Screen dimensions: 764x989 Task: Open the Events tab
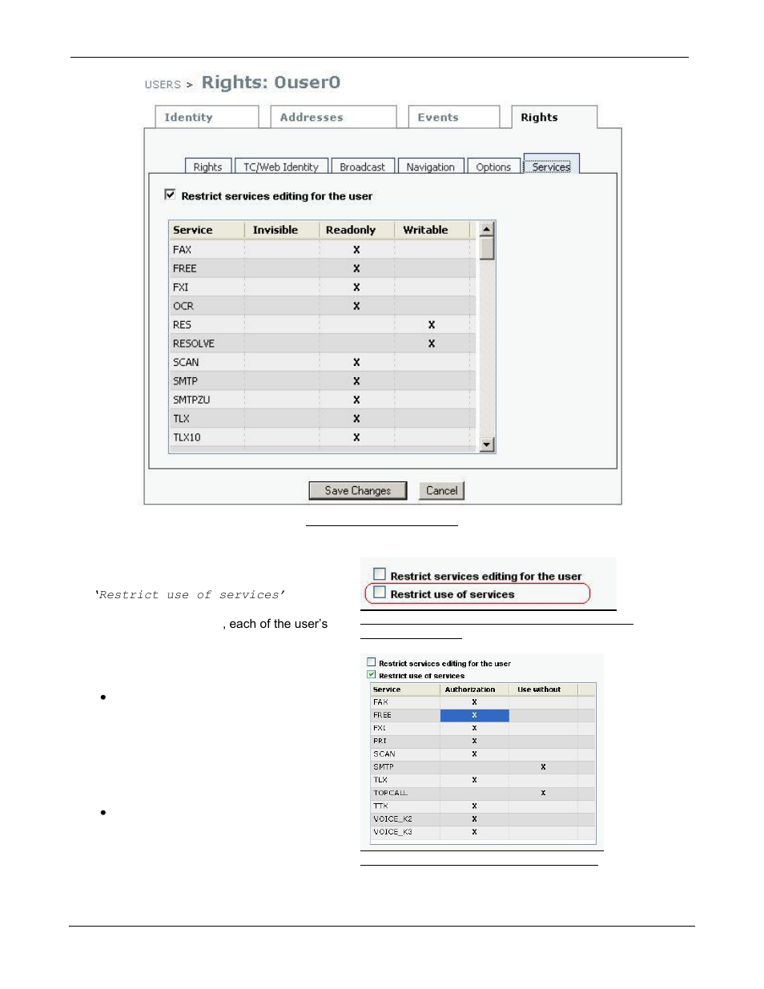(454, 117)
